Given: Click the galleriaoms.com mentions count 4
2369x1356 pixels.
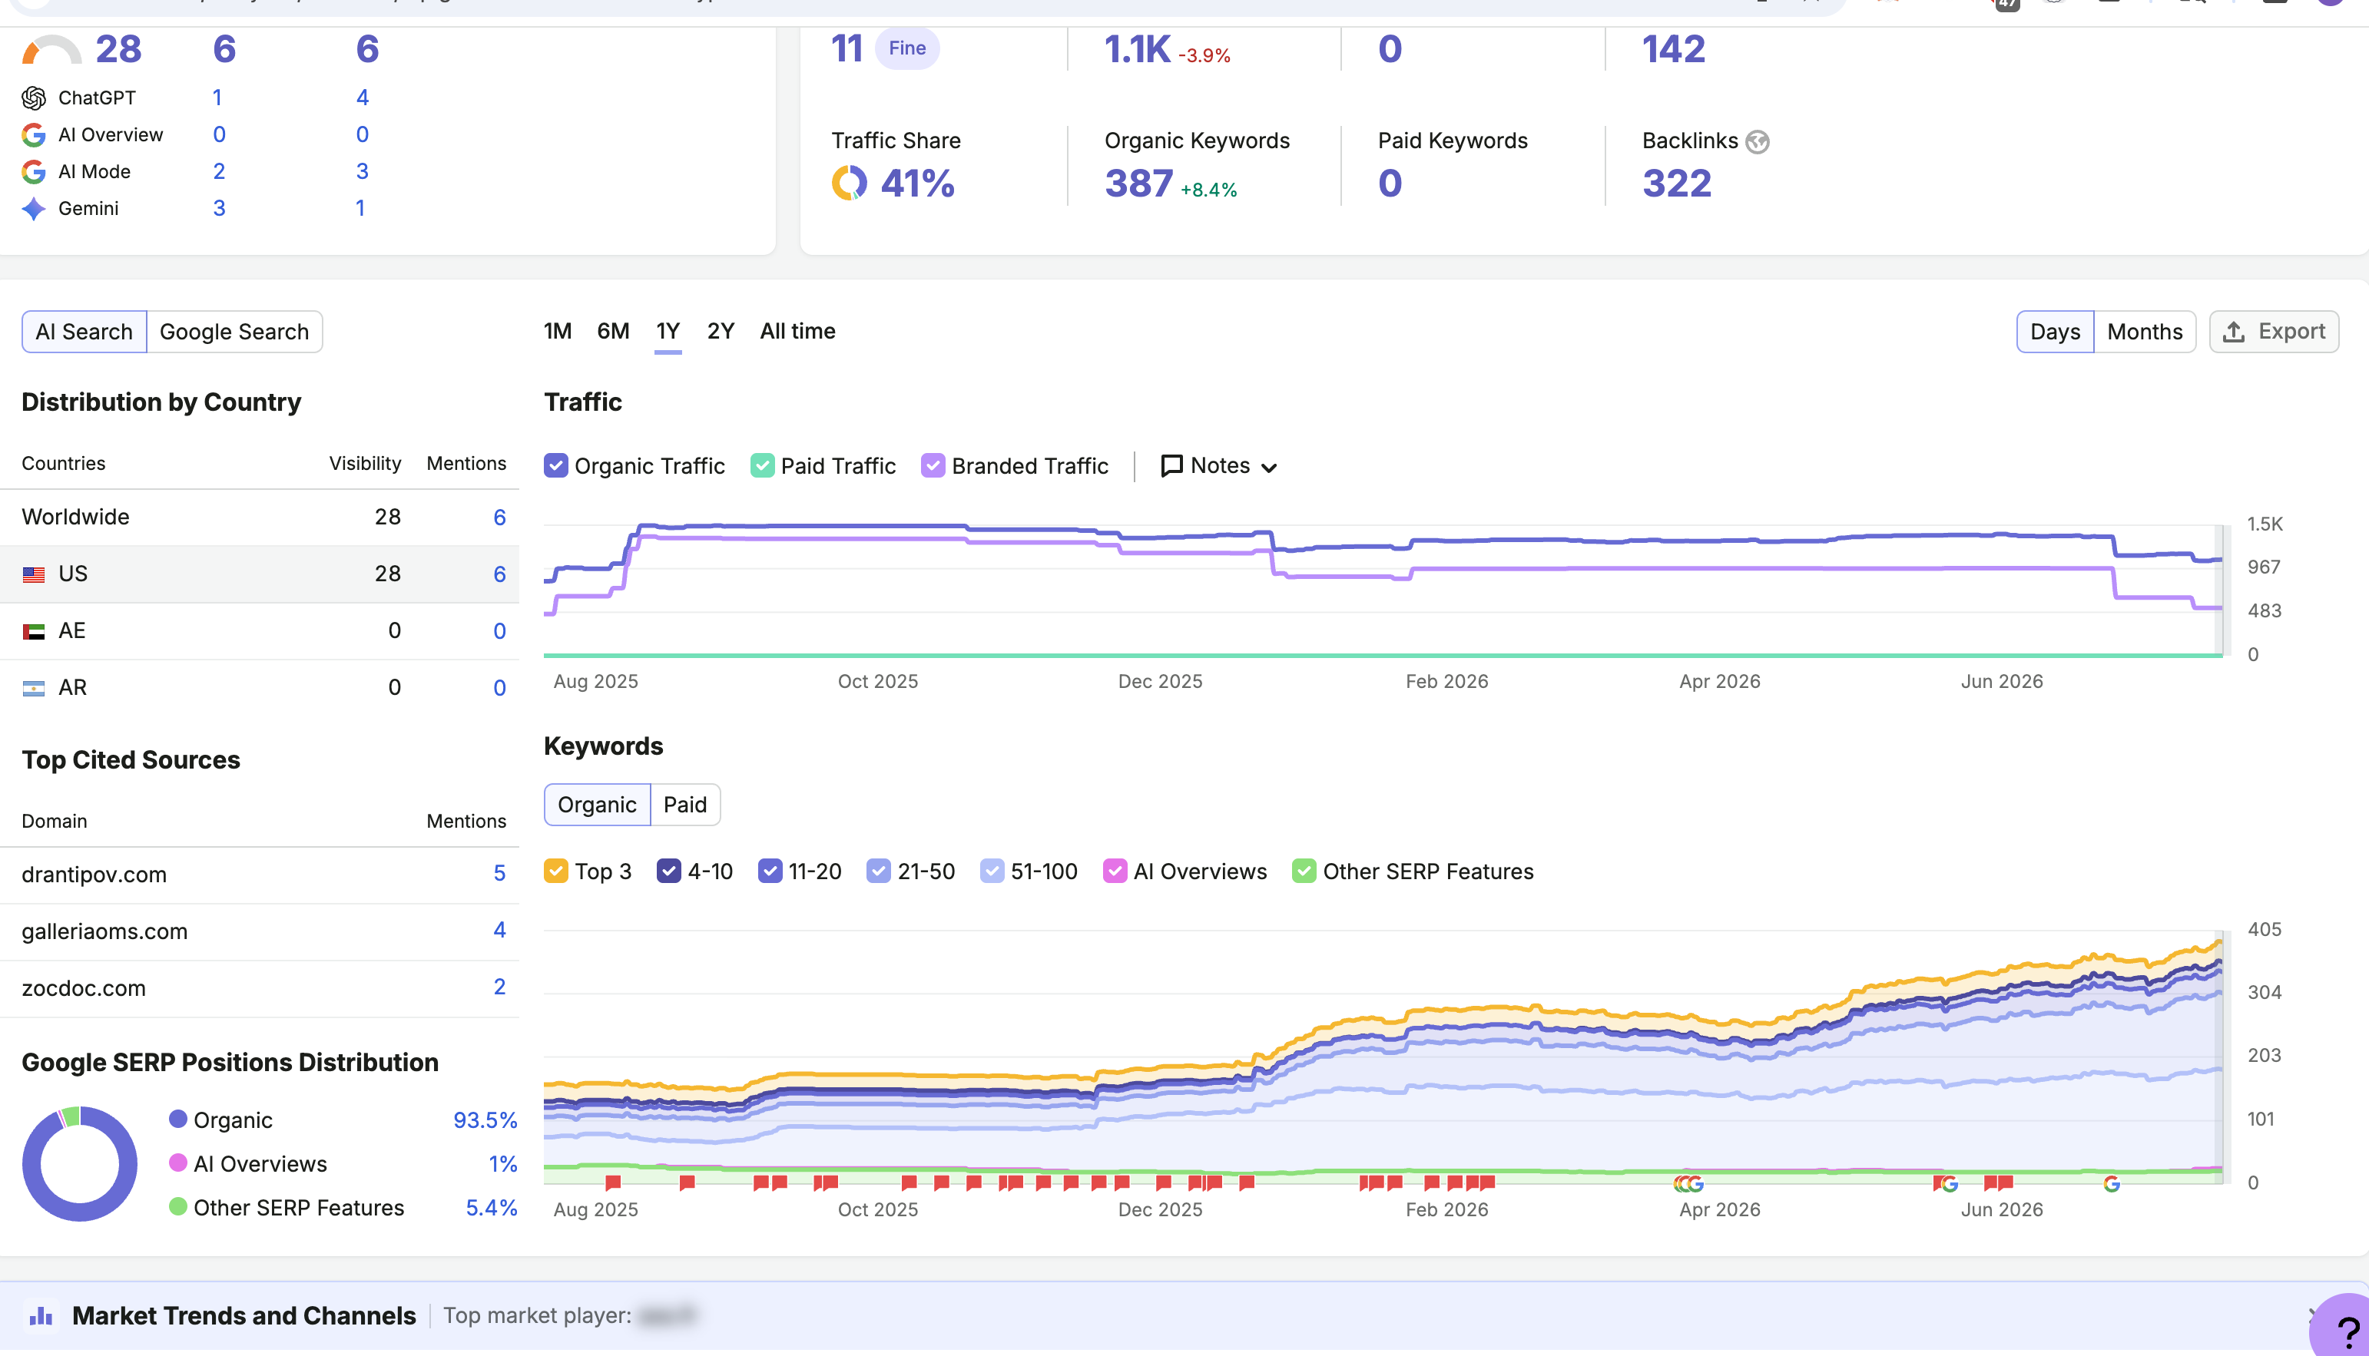Looking at the screenshot, I should (499, 931).
